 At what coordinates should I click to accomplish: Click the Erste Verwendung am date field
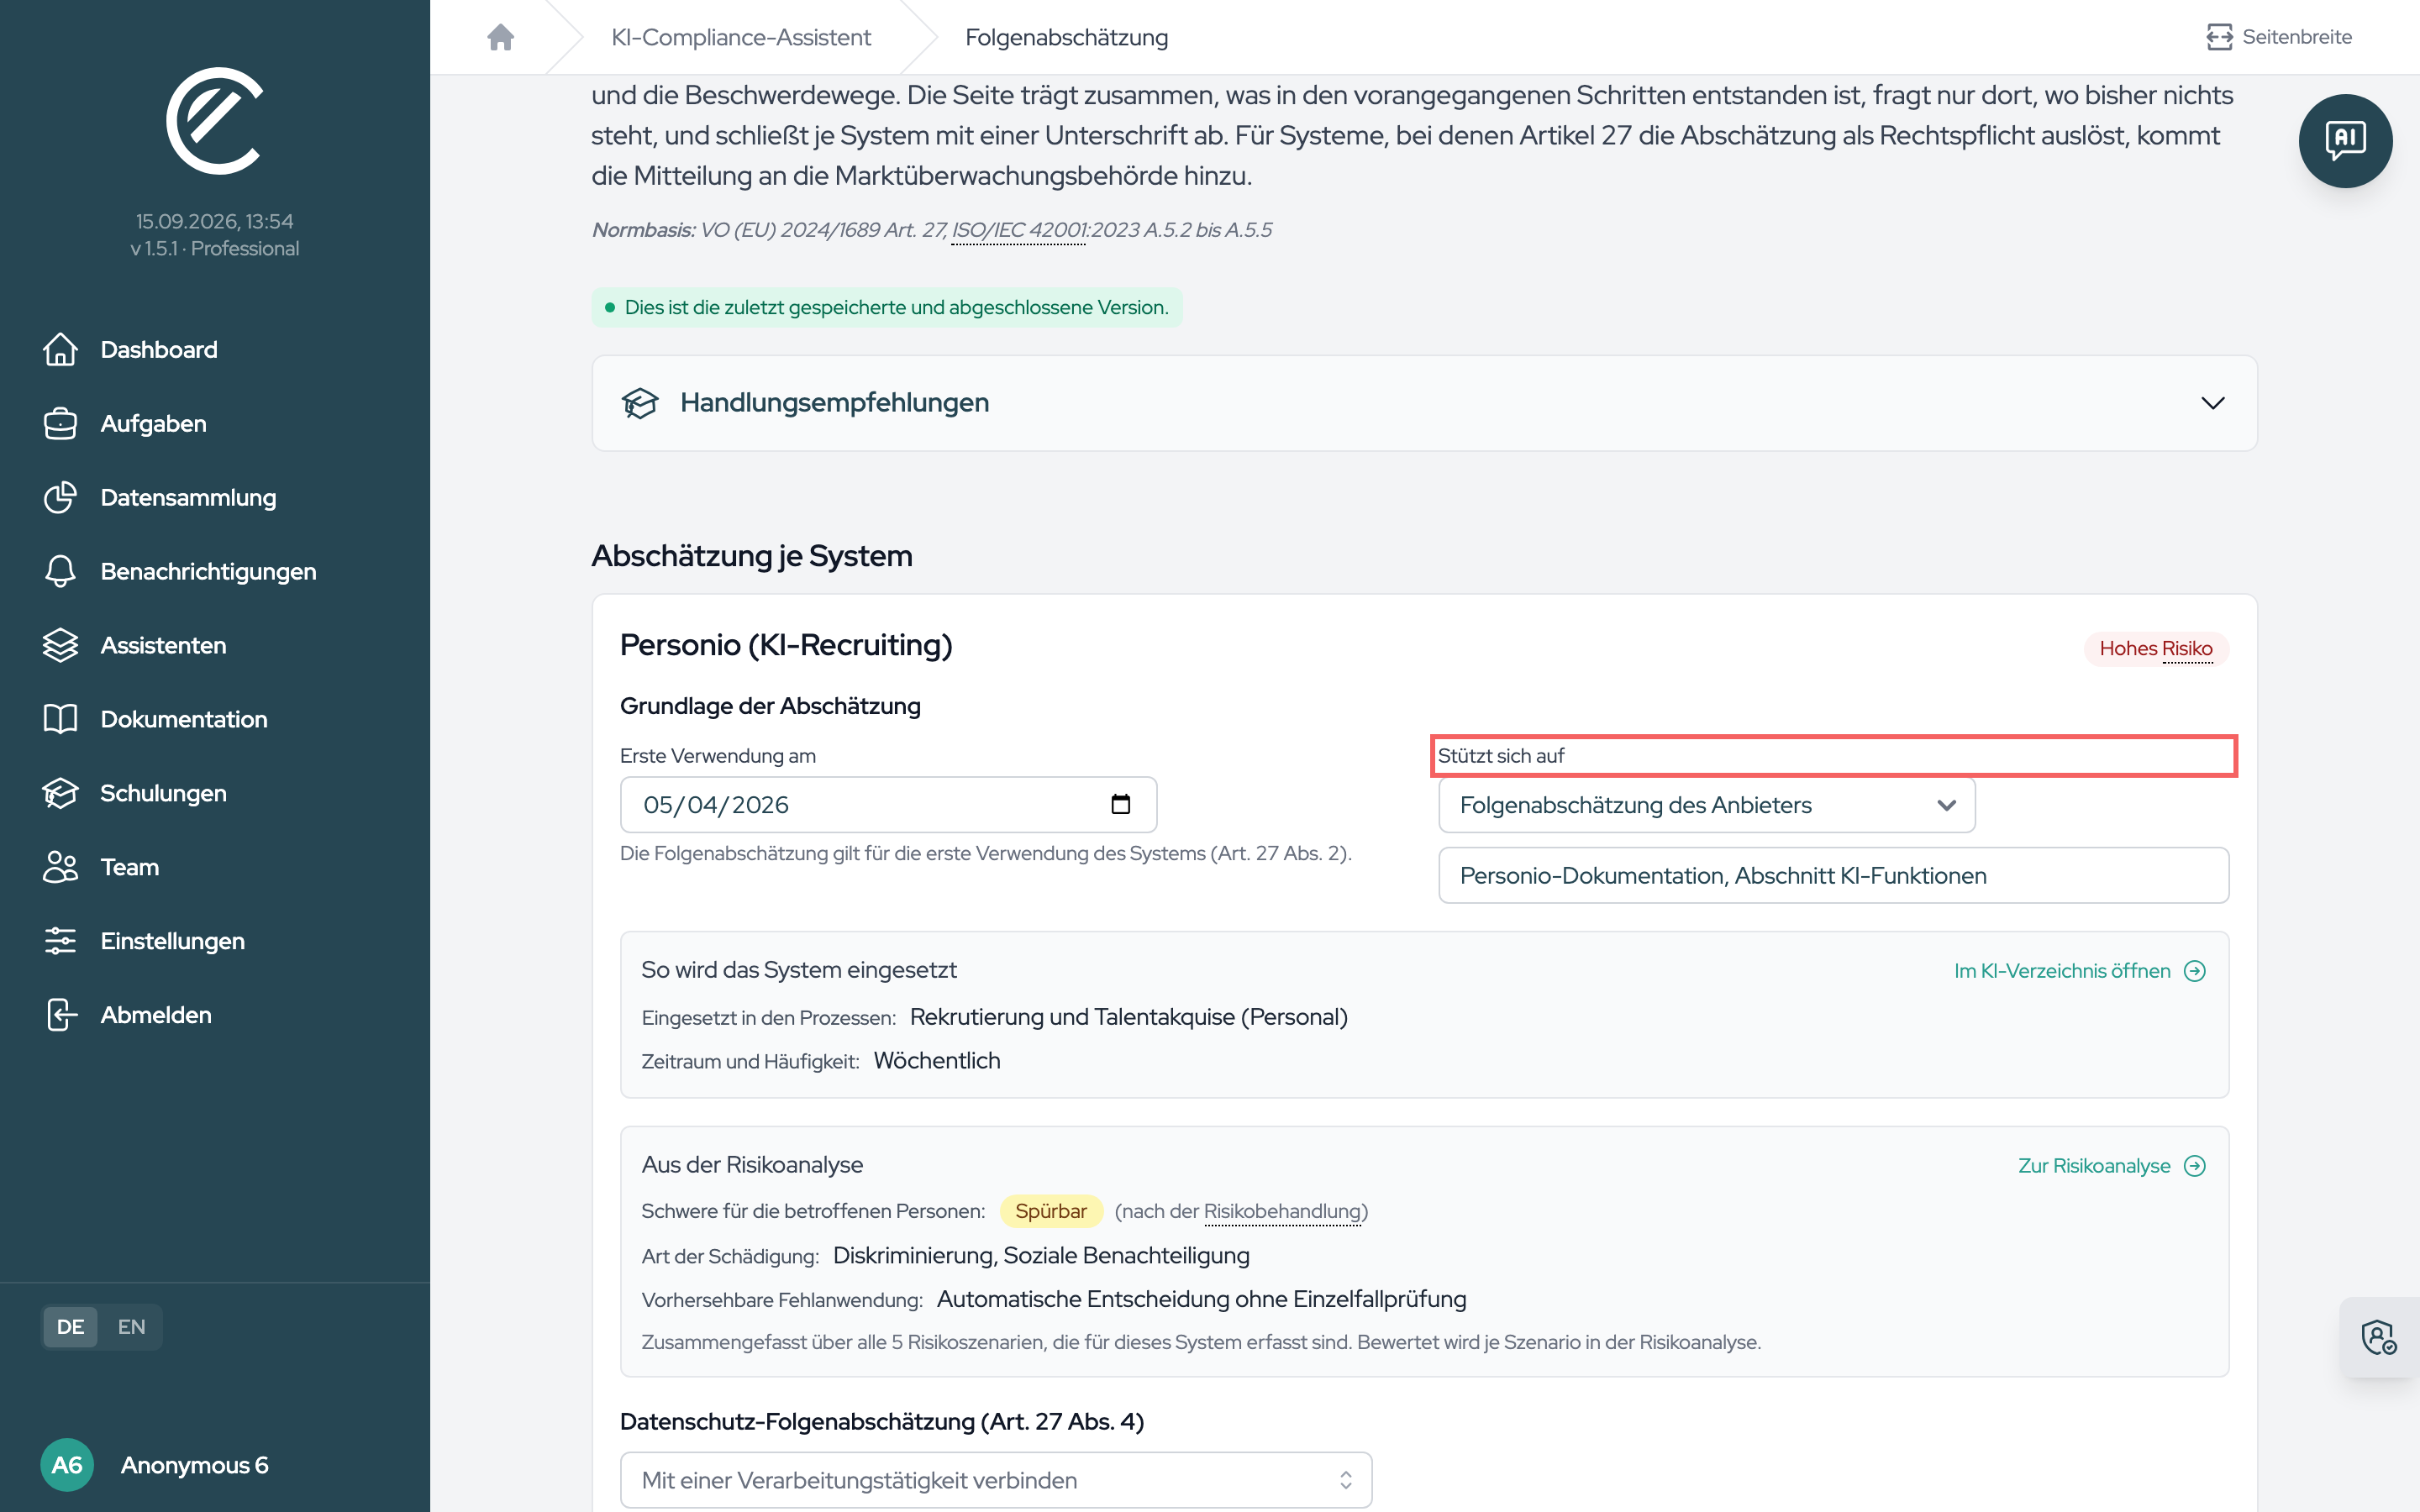[x=888, y=805]
